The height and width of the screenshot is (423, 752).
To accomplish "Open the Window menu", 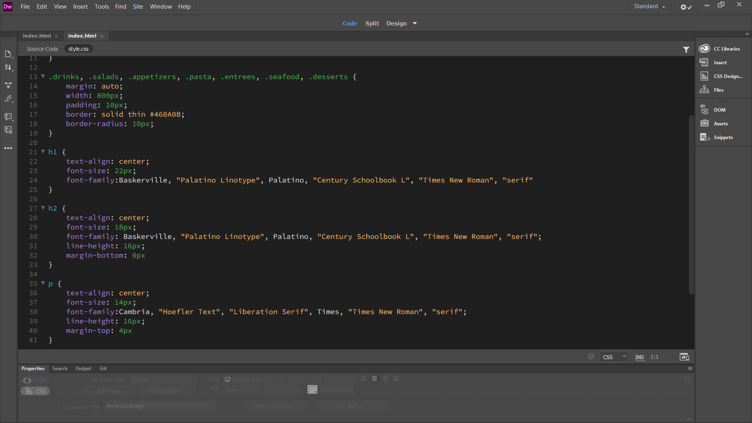I will [x=161, y=7].
